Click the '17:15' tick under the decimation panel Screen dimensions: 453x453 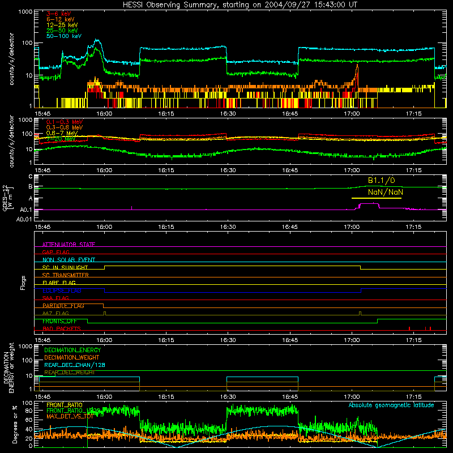point(413,397)
